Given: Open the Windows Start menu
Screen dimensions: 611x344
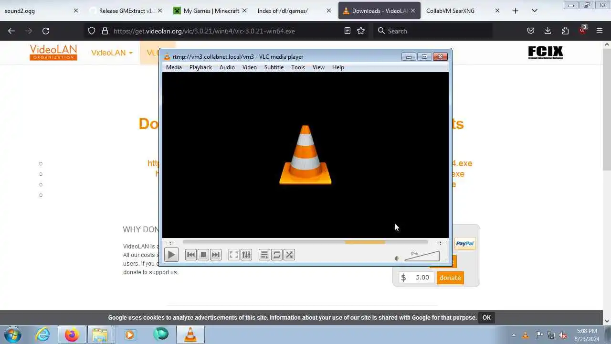Looking at the screenshot, I should [13, 334].
